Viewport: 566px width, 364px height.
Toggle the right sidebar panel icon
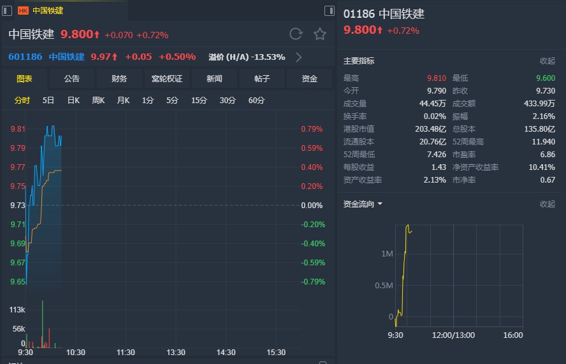329,10
